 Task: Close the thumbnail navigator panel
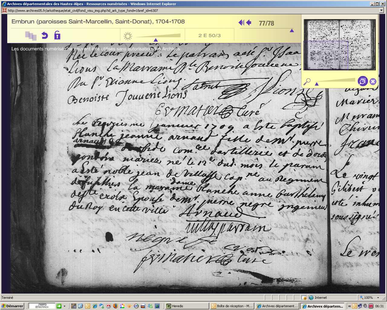pyautogui.click(x=373, y=81)
